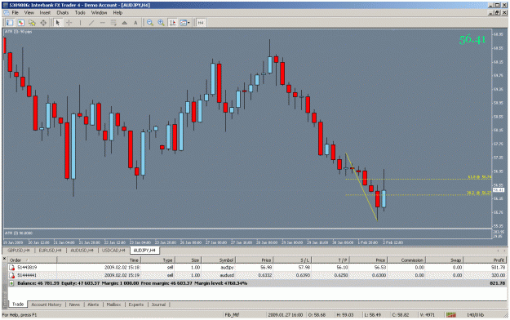Sort by the Commission column header
The height and width of the screenshot is (320, 510).
point(406,260)
